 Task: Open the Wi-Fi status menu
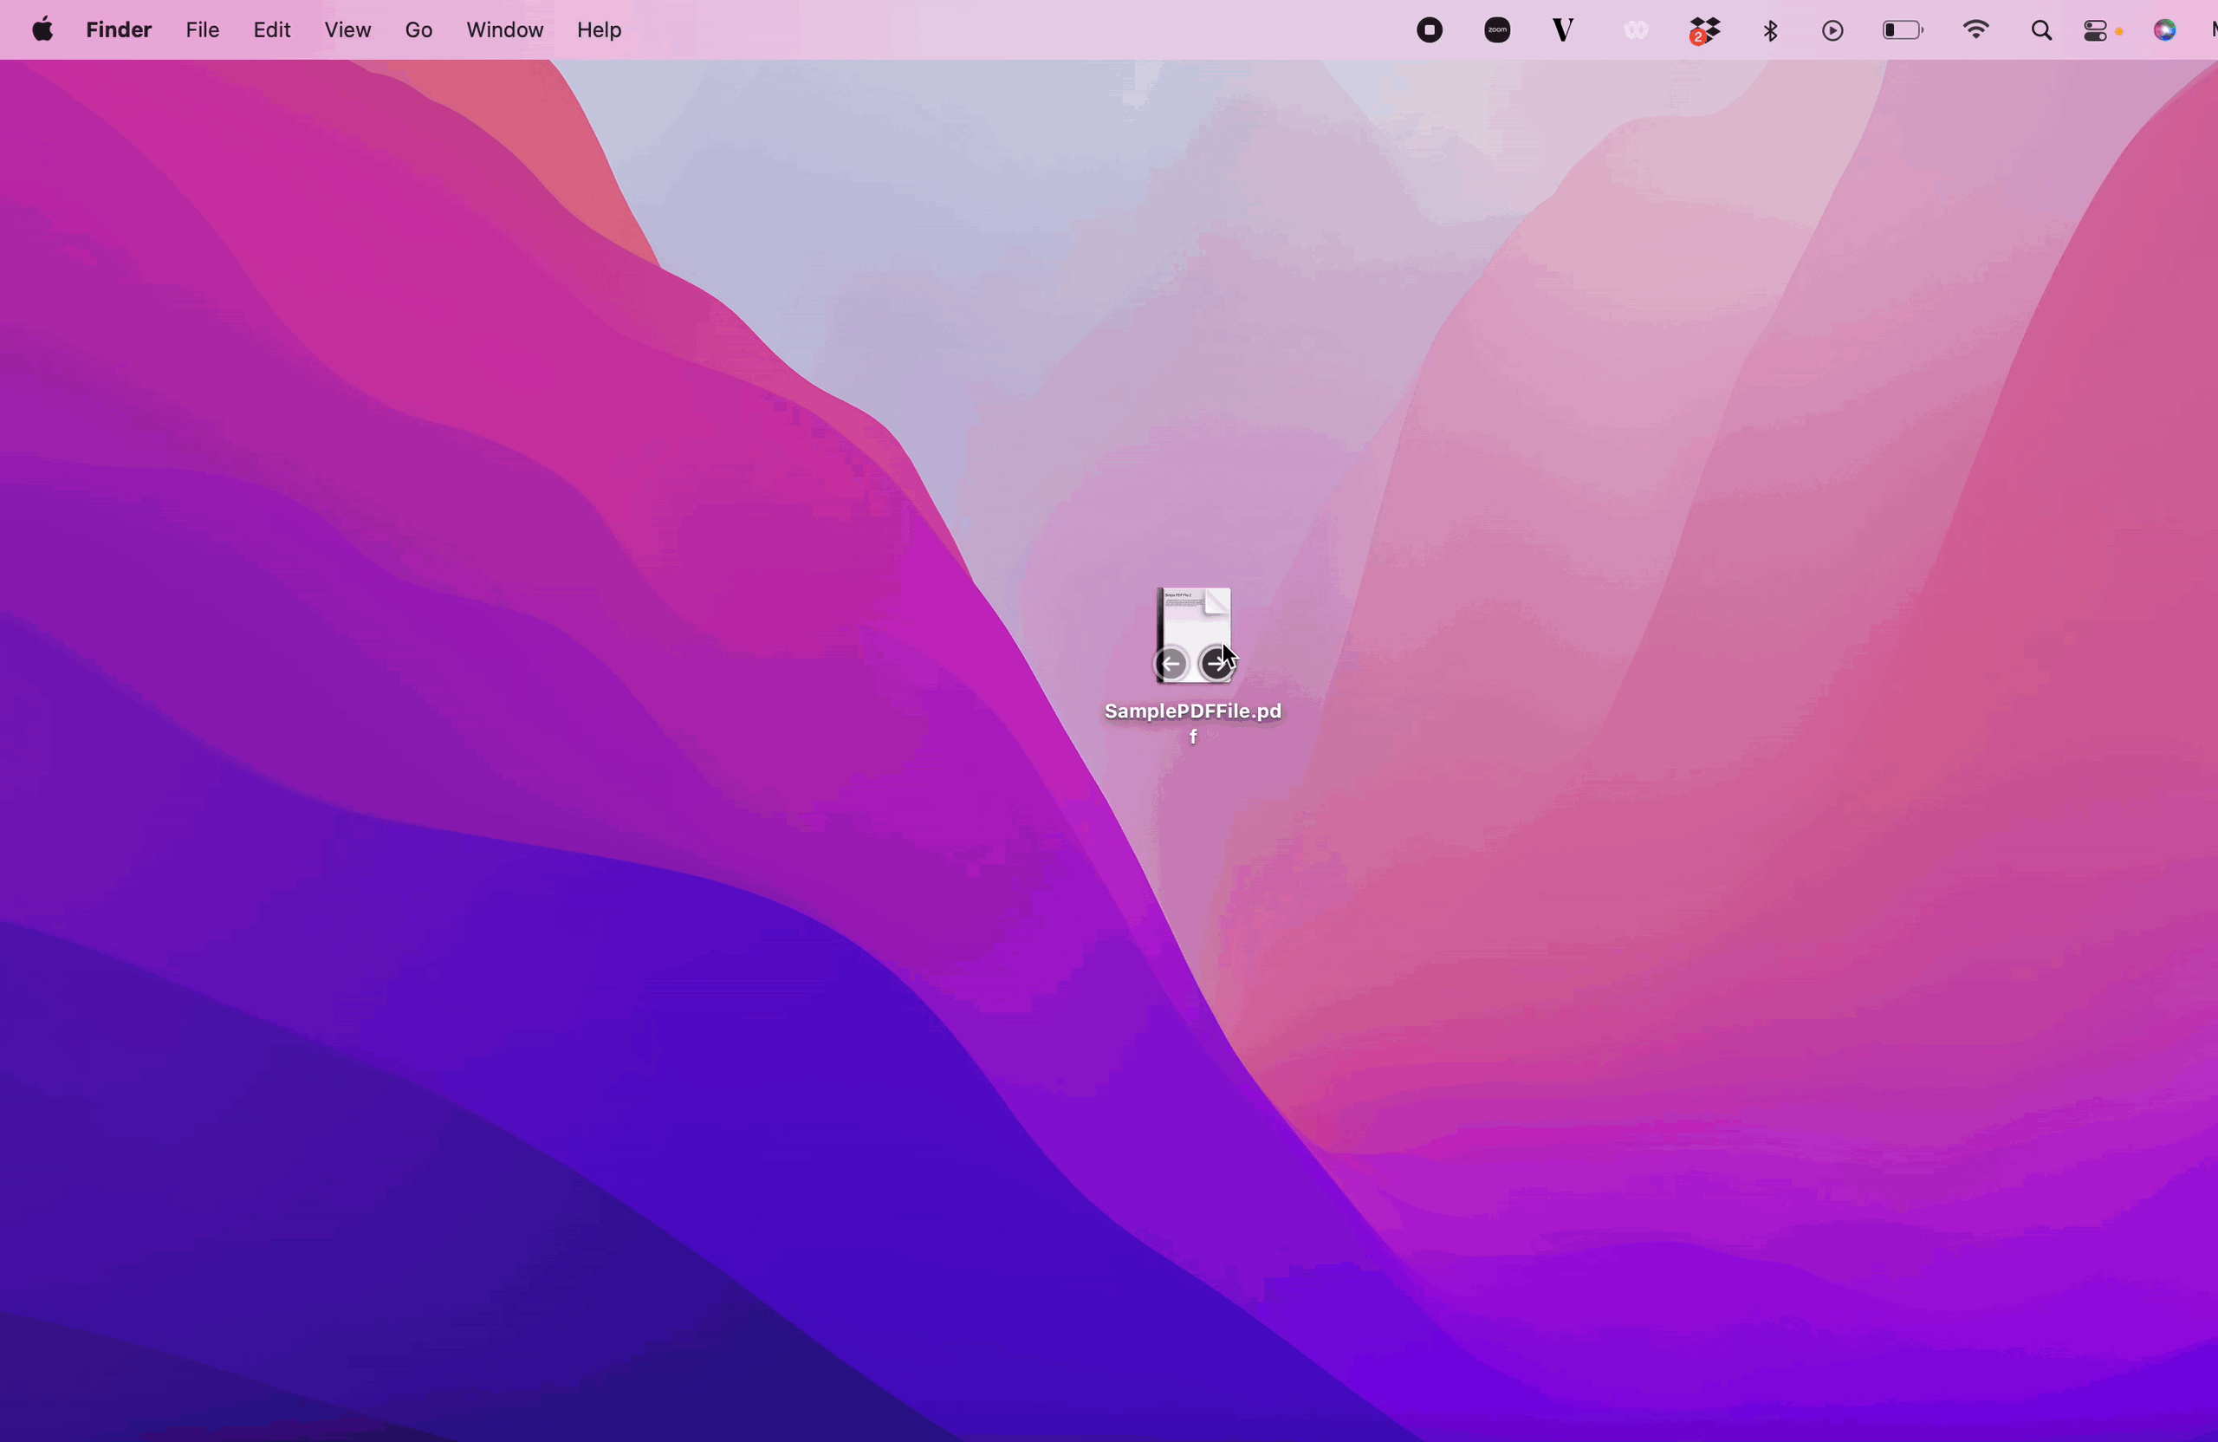tap(1975, 29)
